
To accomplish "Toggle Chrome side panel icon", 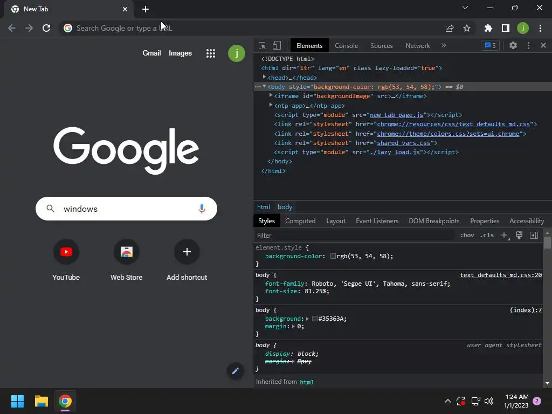I will pos(506,28).
